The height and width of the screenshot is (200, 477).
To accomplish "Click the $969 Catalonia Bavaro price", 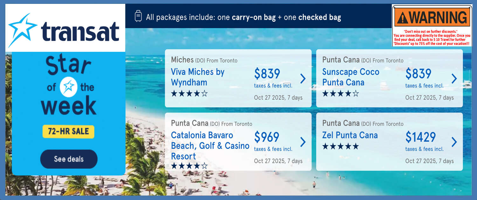I will point(266,137).
